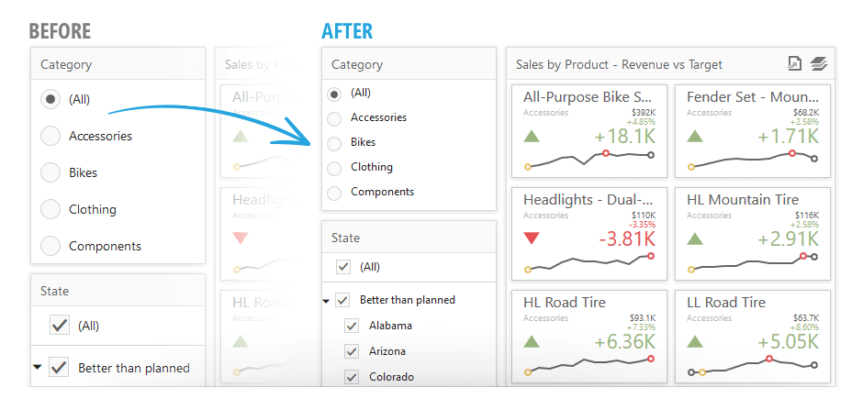Open the All-Purpose Bike S... card title

(588, 96)
